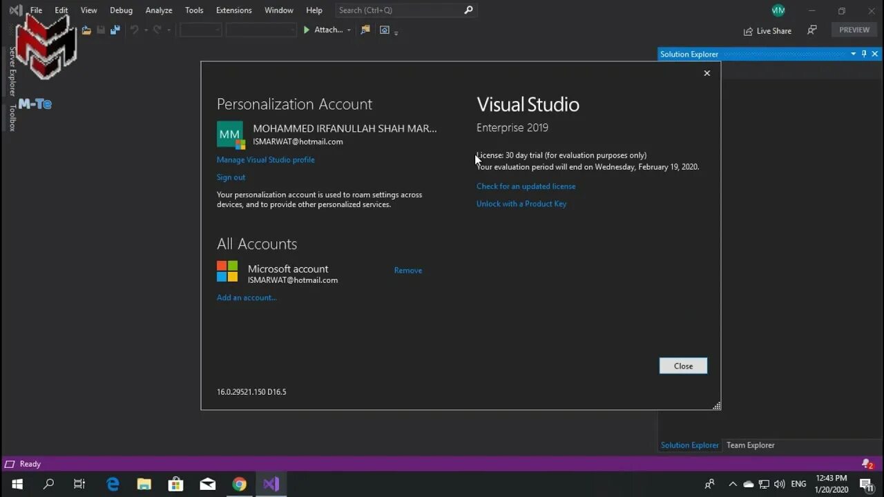The height and width of the screenshot is (497, 884).
Task: Open Task View on the taskbar
Action: pos(79,484)
